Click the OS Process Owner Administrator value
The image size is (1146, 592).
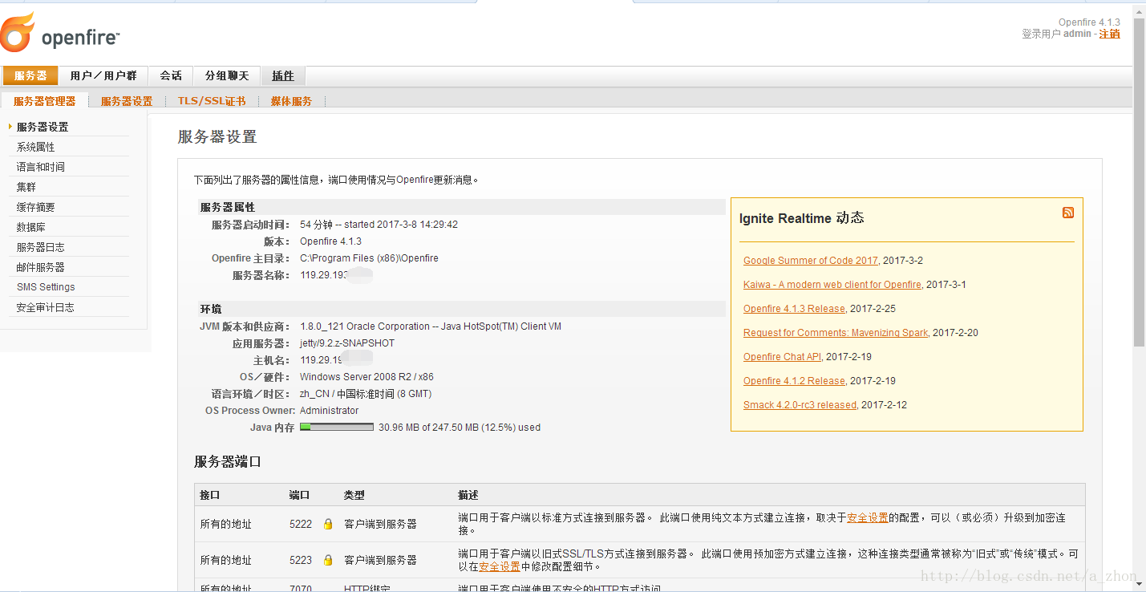(x=329, y=411)
